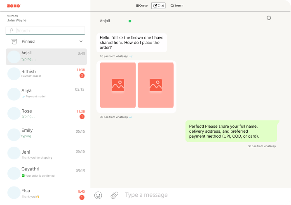
Task: Click Elsa's avatar circle
Action: 14,193
